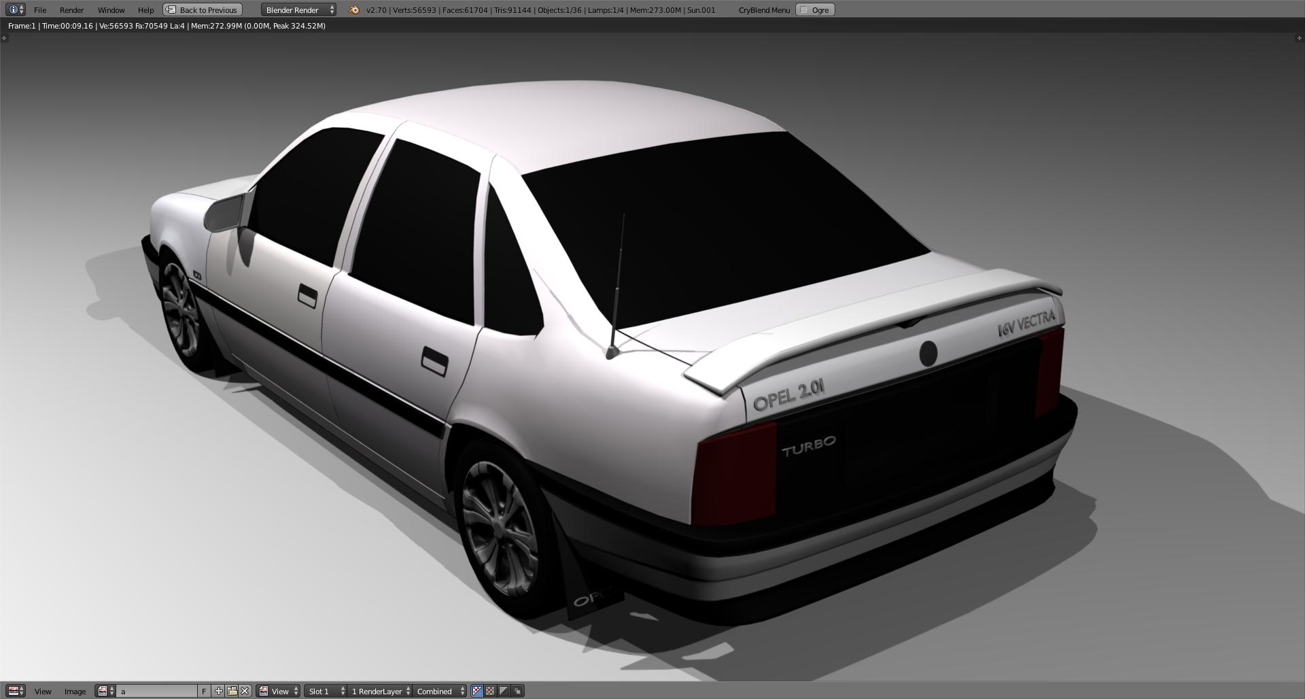This screenshot has height=699, width=1305.
Task: Open the Blender Render engine dropdown
Action: coord(298,10)
